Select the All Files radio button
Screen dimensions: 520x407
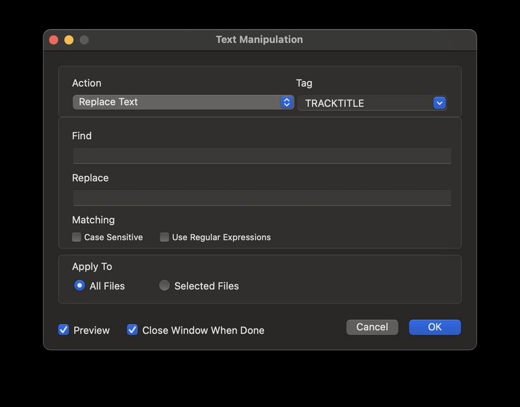click(79, 285)
